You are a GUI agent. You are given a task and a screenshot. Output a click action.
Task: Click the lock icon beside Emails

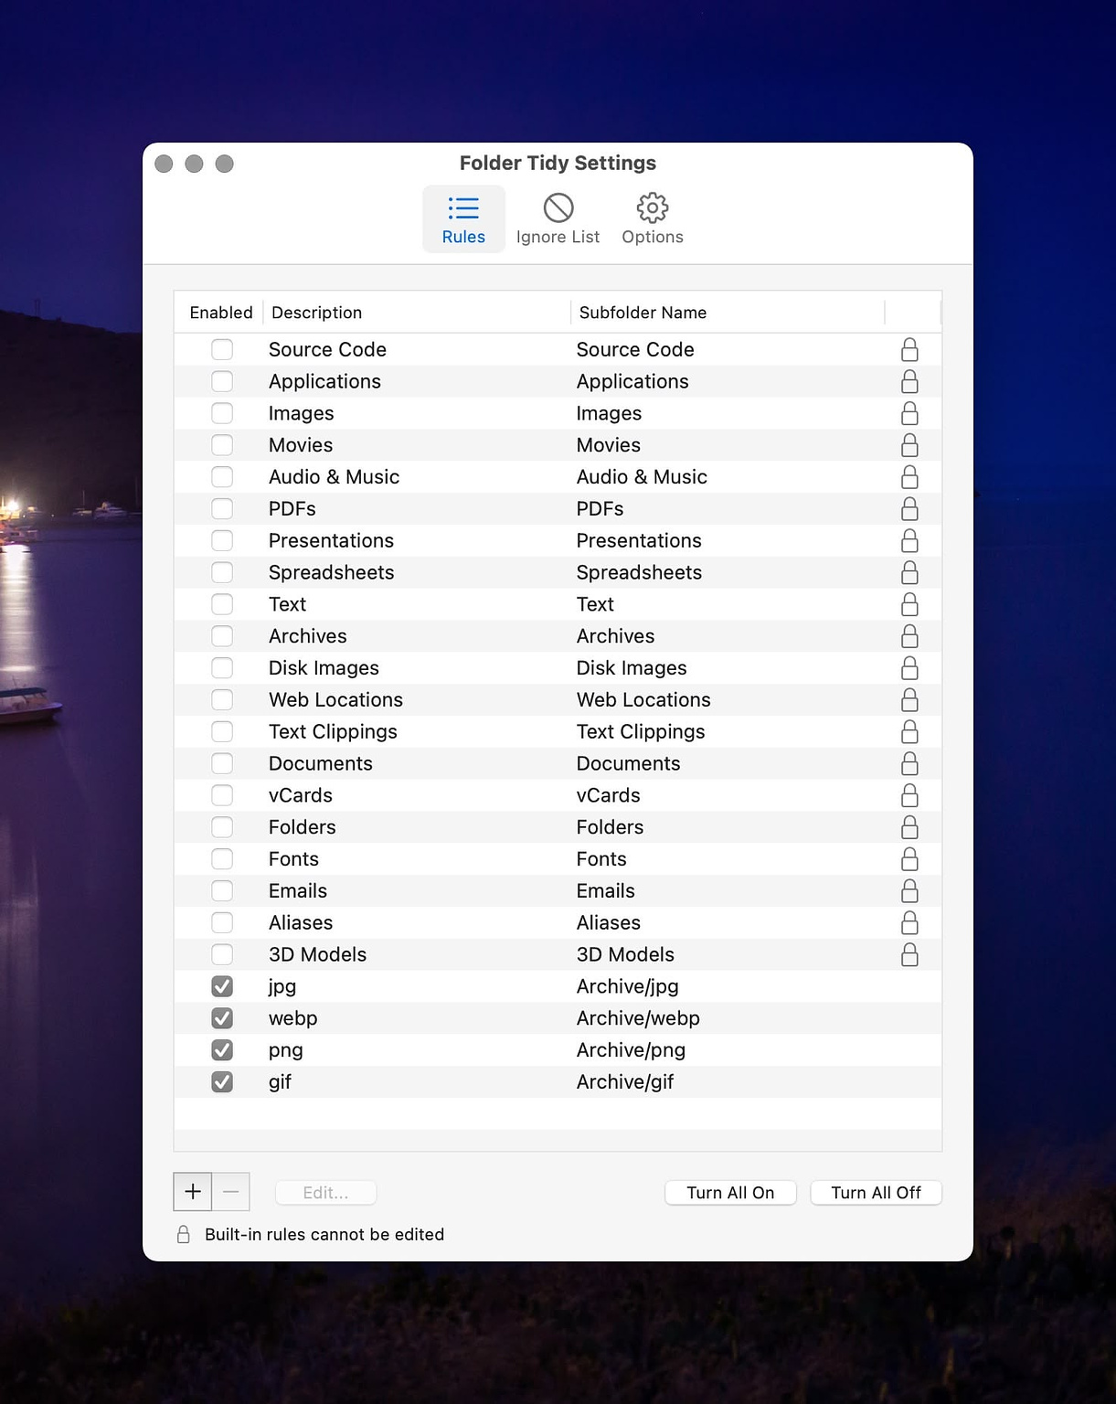point(910,890)
